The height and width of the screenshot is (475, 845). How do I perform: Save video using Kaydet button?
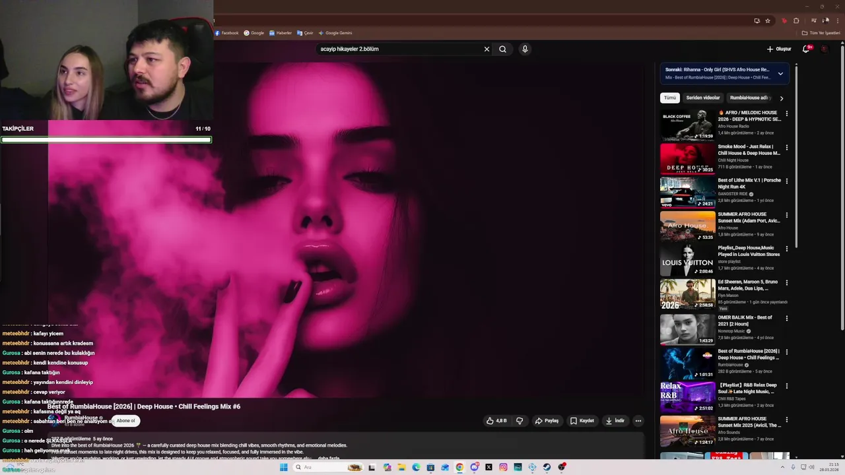coord(582,421)
